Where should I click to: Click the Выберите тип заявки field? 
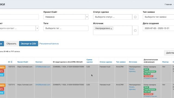pyautogui.click(x=158, y=17)
